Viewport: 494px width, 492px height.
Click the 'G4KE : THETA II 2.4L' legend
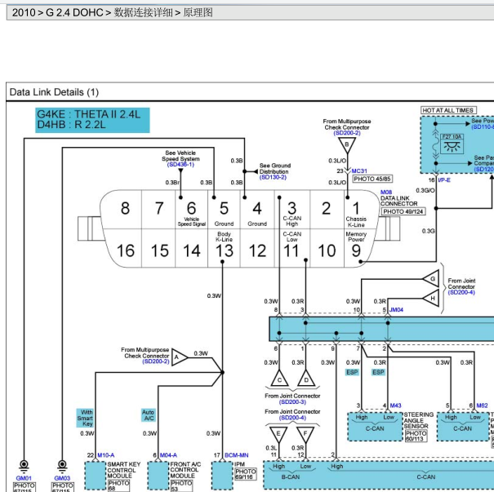click(x=89, y=114)
